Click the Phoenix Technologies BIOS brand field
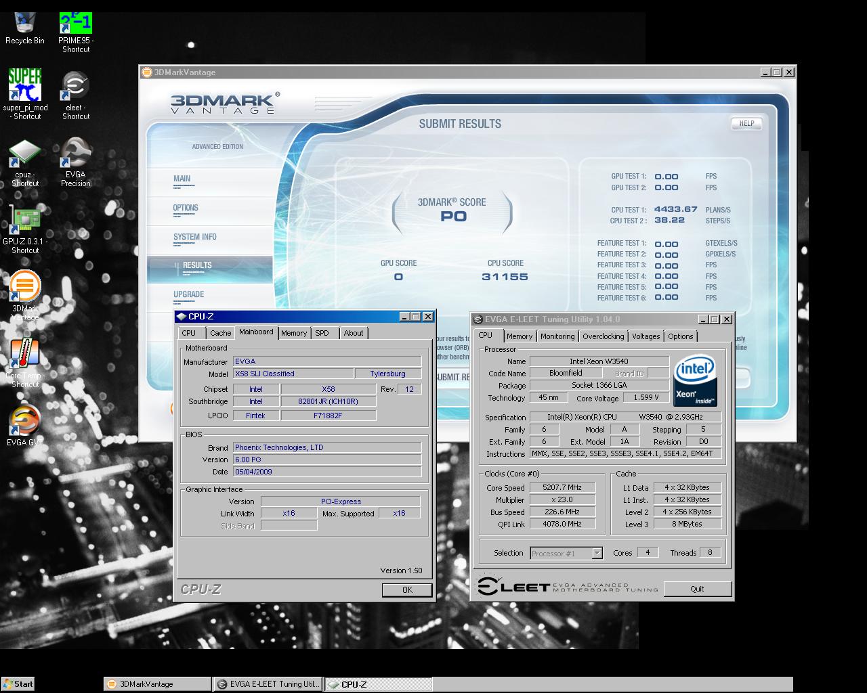 coord(327,447)
